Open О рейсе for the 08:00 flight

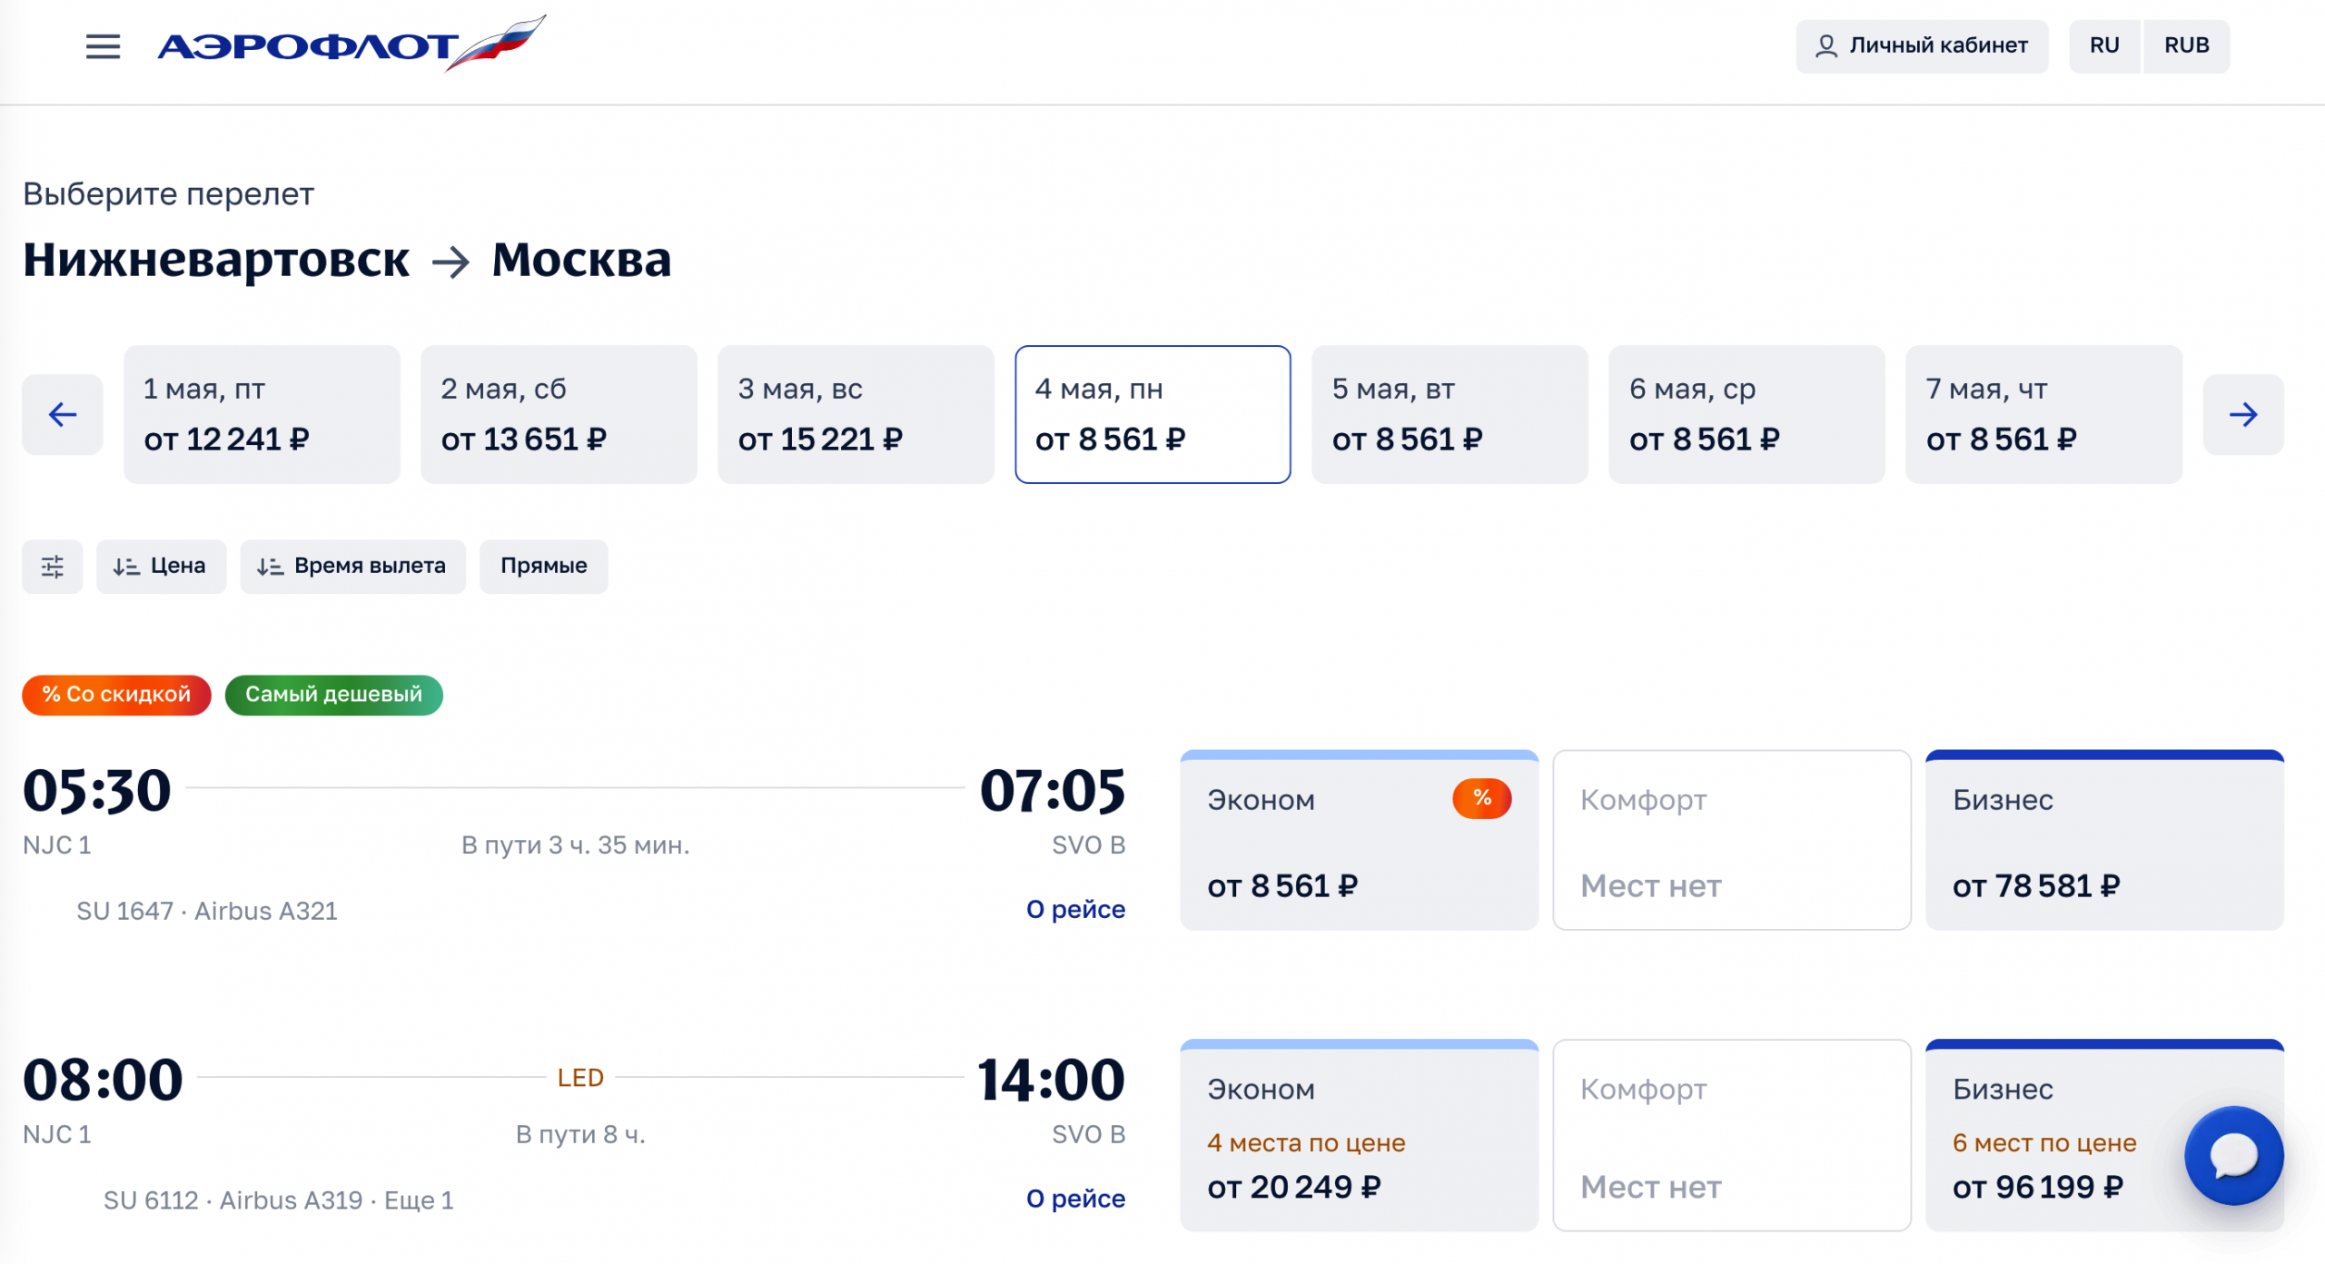pyautogui.click(x=1075, y=1199)
